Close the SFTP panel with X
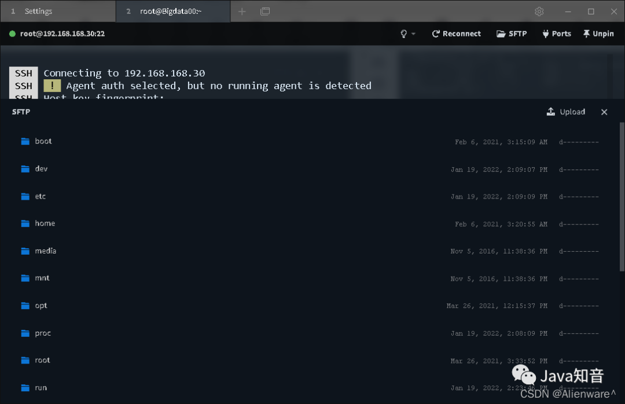 click(x=604, y=112)
